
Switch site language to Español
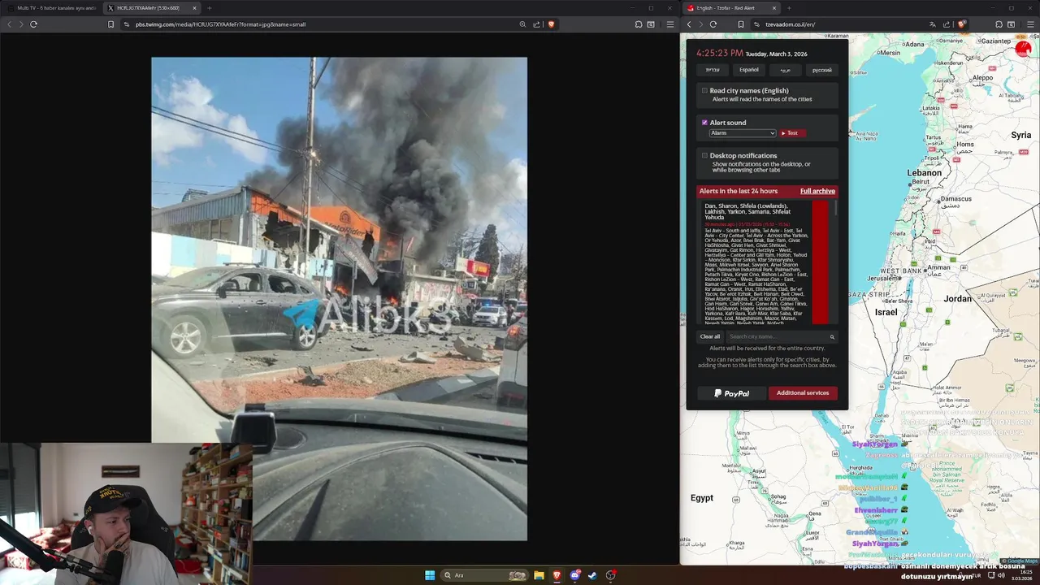pos(749,70)
